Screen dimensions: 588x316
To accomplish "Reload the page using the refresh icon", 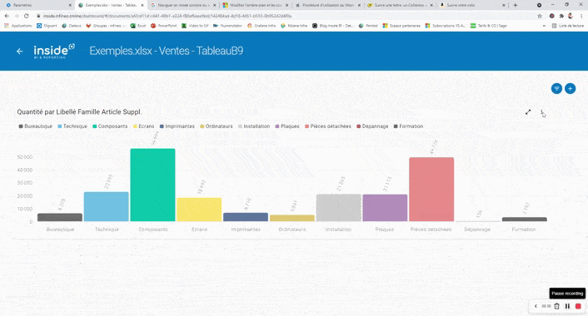I will 27,16.
